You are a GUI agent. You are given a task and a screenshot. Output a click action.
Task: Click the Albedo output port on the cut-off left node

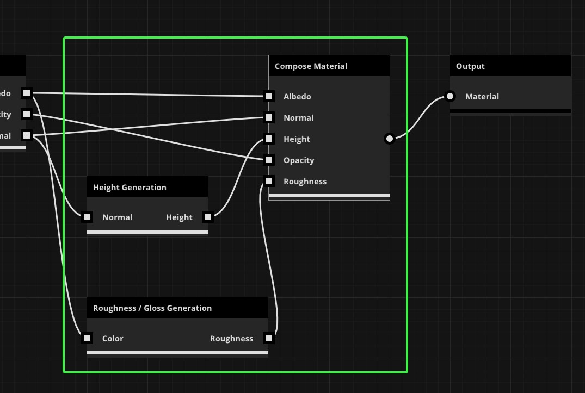pyautogui.click(x=26, y=93)
